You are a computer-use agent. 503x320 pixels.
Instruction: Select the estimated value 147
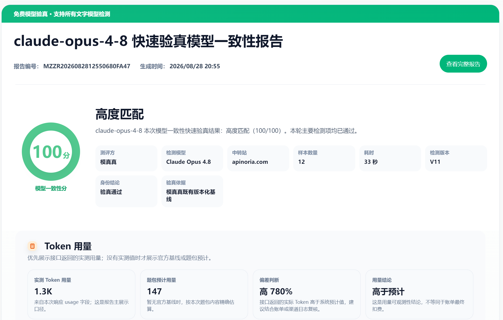point(154,291)
